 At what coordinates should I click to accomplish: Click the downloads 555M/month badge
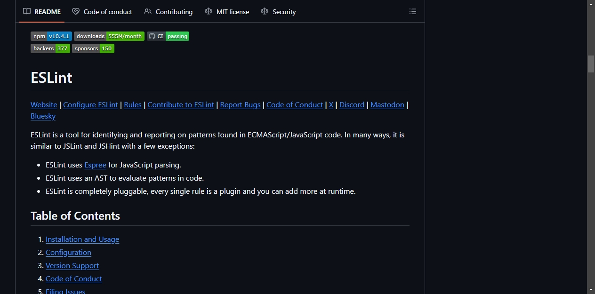[109, 36]
